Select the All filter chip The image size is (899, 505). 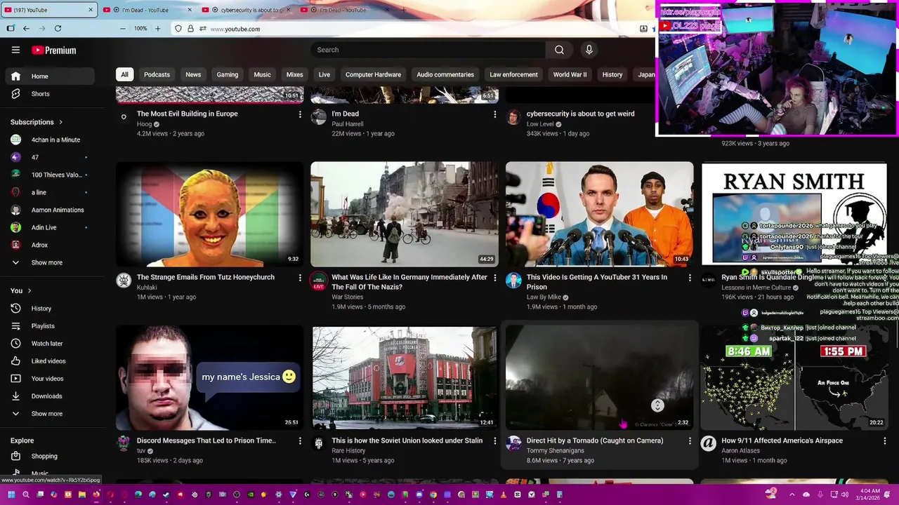click(x=124, y=74)
